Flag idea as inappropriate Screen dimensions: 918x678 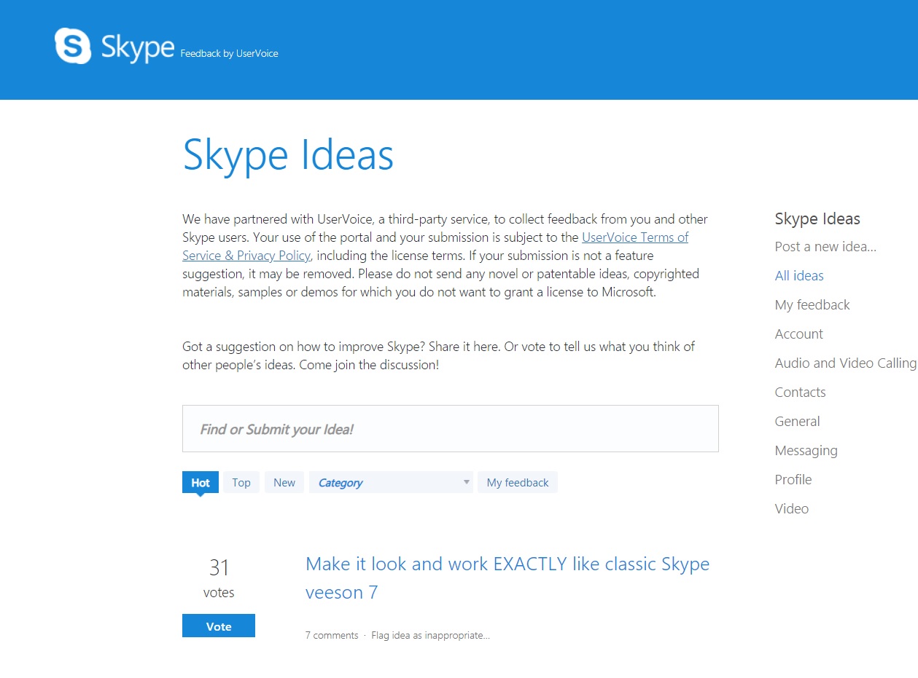430,635
